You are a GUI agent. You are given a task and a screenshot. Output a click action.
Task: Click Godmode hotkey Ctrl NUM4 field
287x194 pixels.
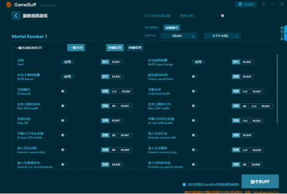[x=117, y=91]
